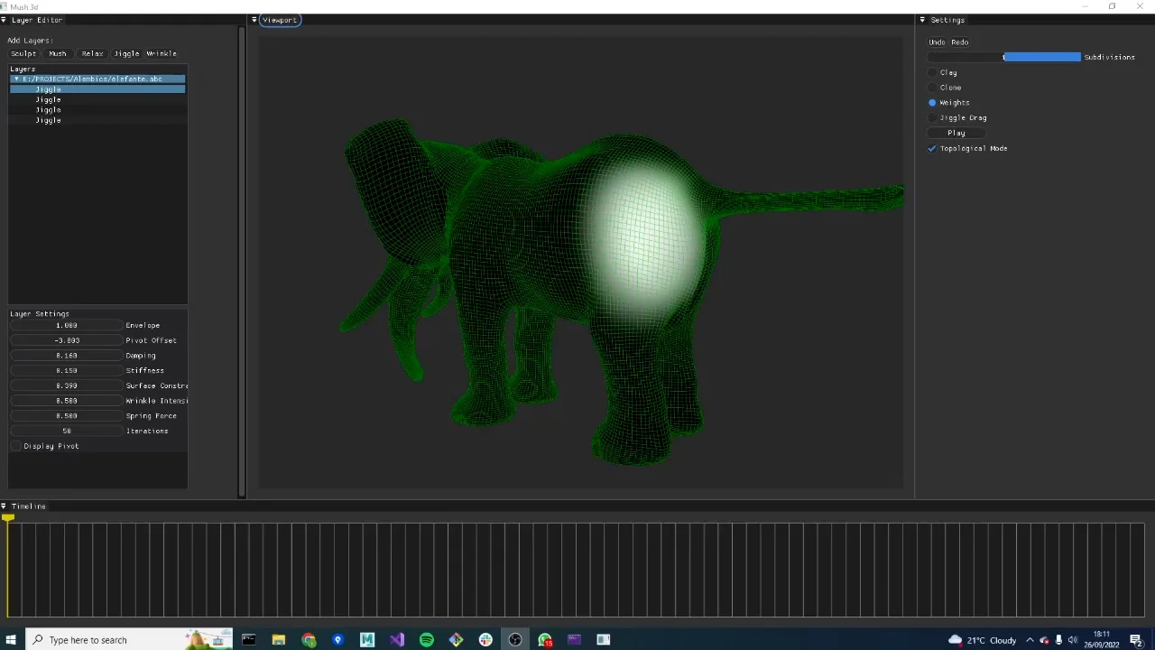
Task: Open the notification center
Action: pos(1136,640)
